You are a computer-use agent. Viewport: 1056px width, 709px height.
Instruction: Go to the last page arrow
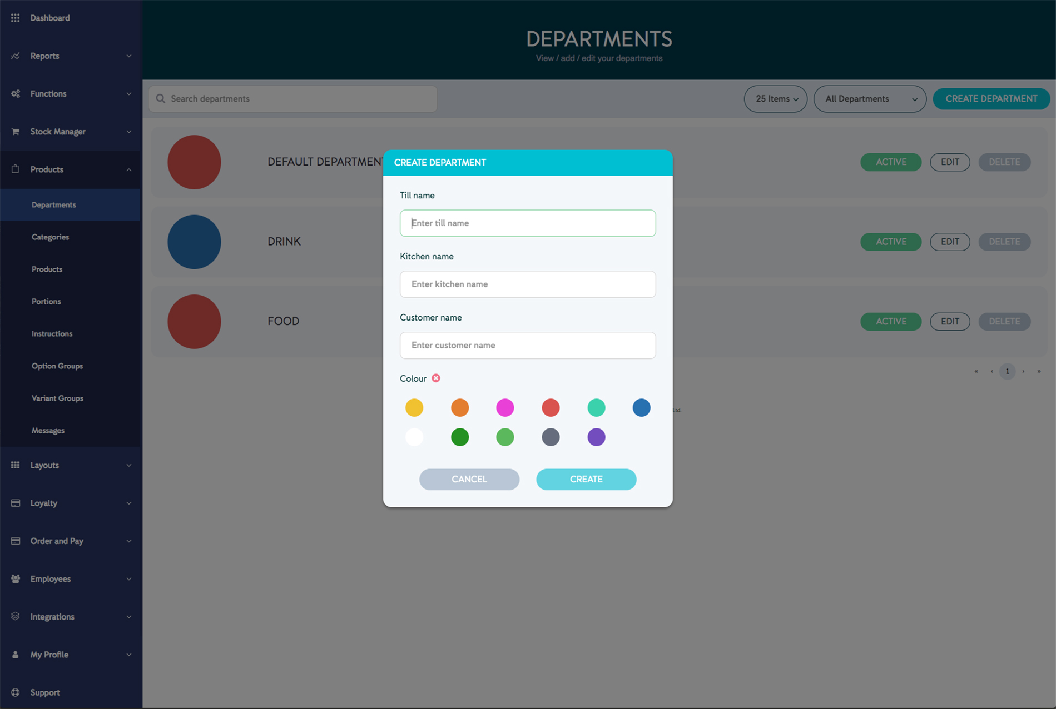click(1039, 371)
